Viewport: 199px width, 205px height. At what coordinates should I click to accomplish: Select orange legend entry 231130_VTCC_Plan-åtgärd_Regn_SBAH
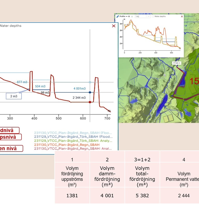[x=67, y=145]
